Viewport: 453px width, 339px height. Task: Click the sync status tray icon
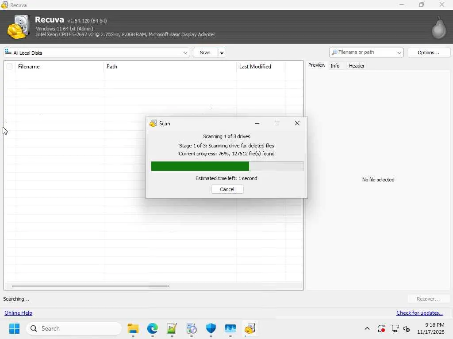coord(381,328)
